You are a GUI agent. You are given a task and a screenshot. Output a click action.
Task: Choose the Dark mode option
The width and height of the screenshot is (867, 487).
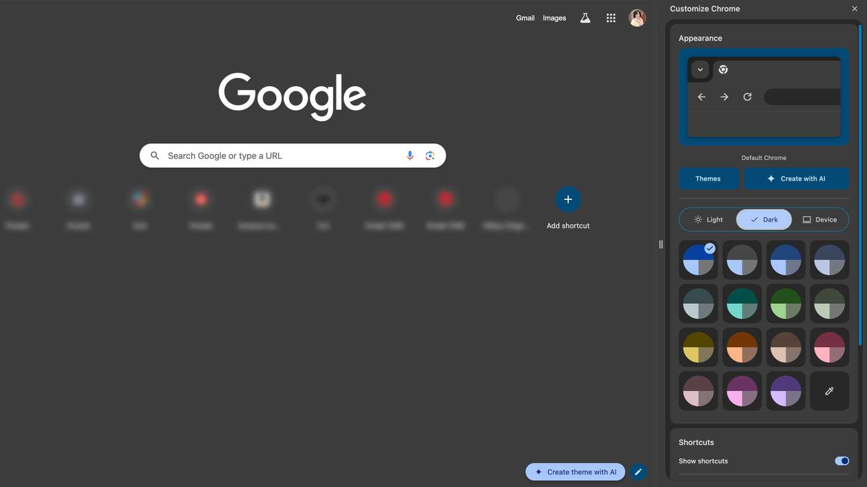click(x=764, y=220)
